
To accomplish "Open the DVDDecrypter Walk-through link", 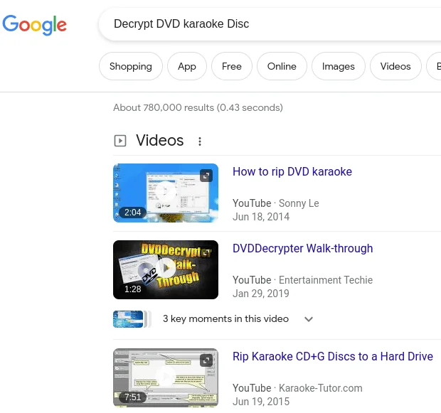I will (302, 248).
